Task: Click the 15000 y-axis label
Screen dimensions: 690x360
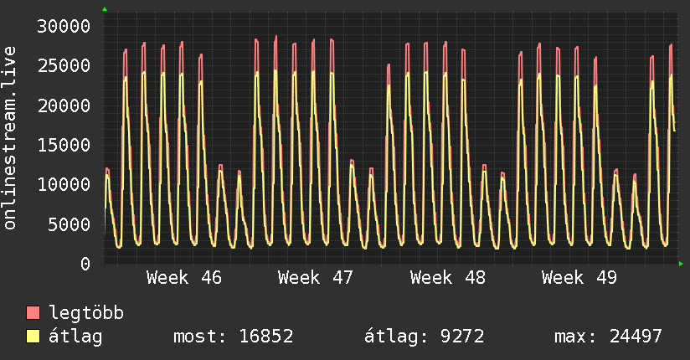Action: (x=64, y=145)
